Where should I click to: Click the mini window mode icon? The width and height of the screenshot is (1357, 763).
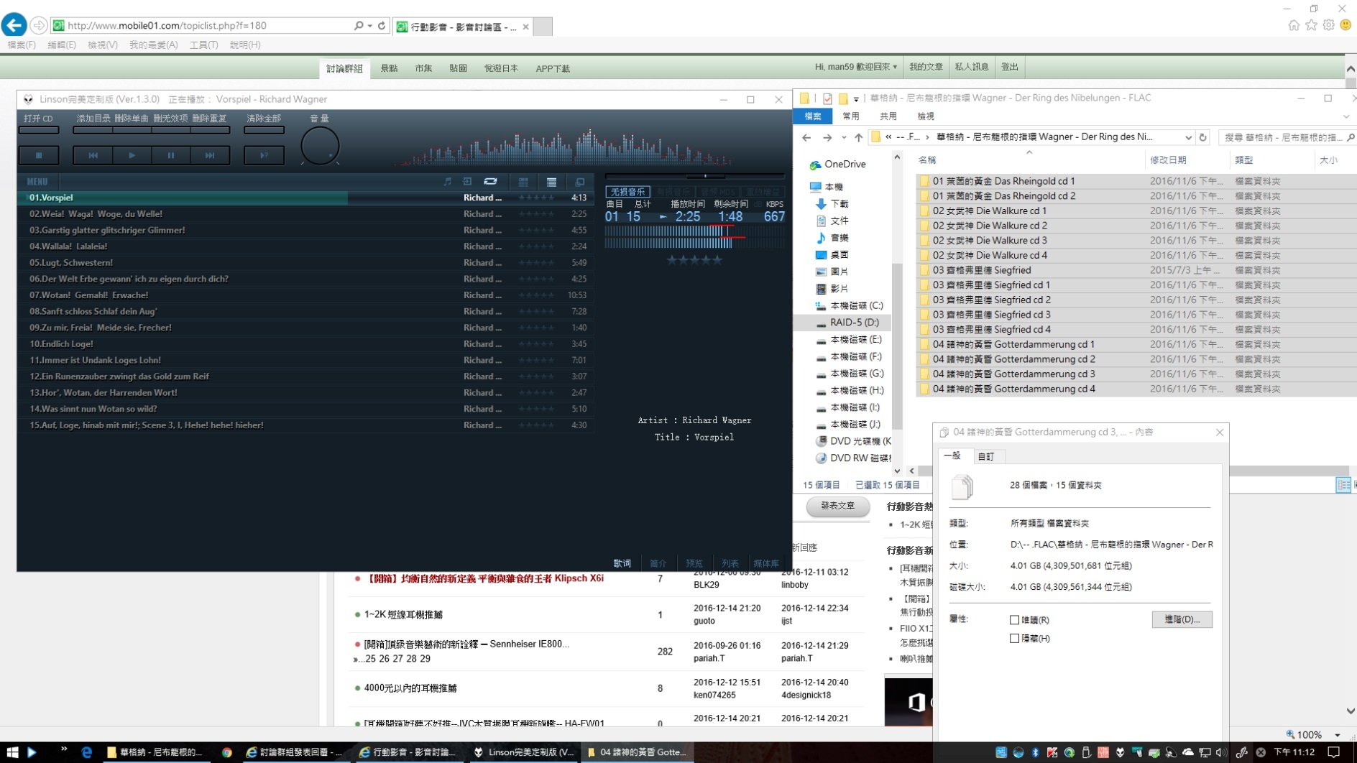click(x=580, y=182)
